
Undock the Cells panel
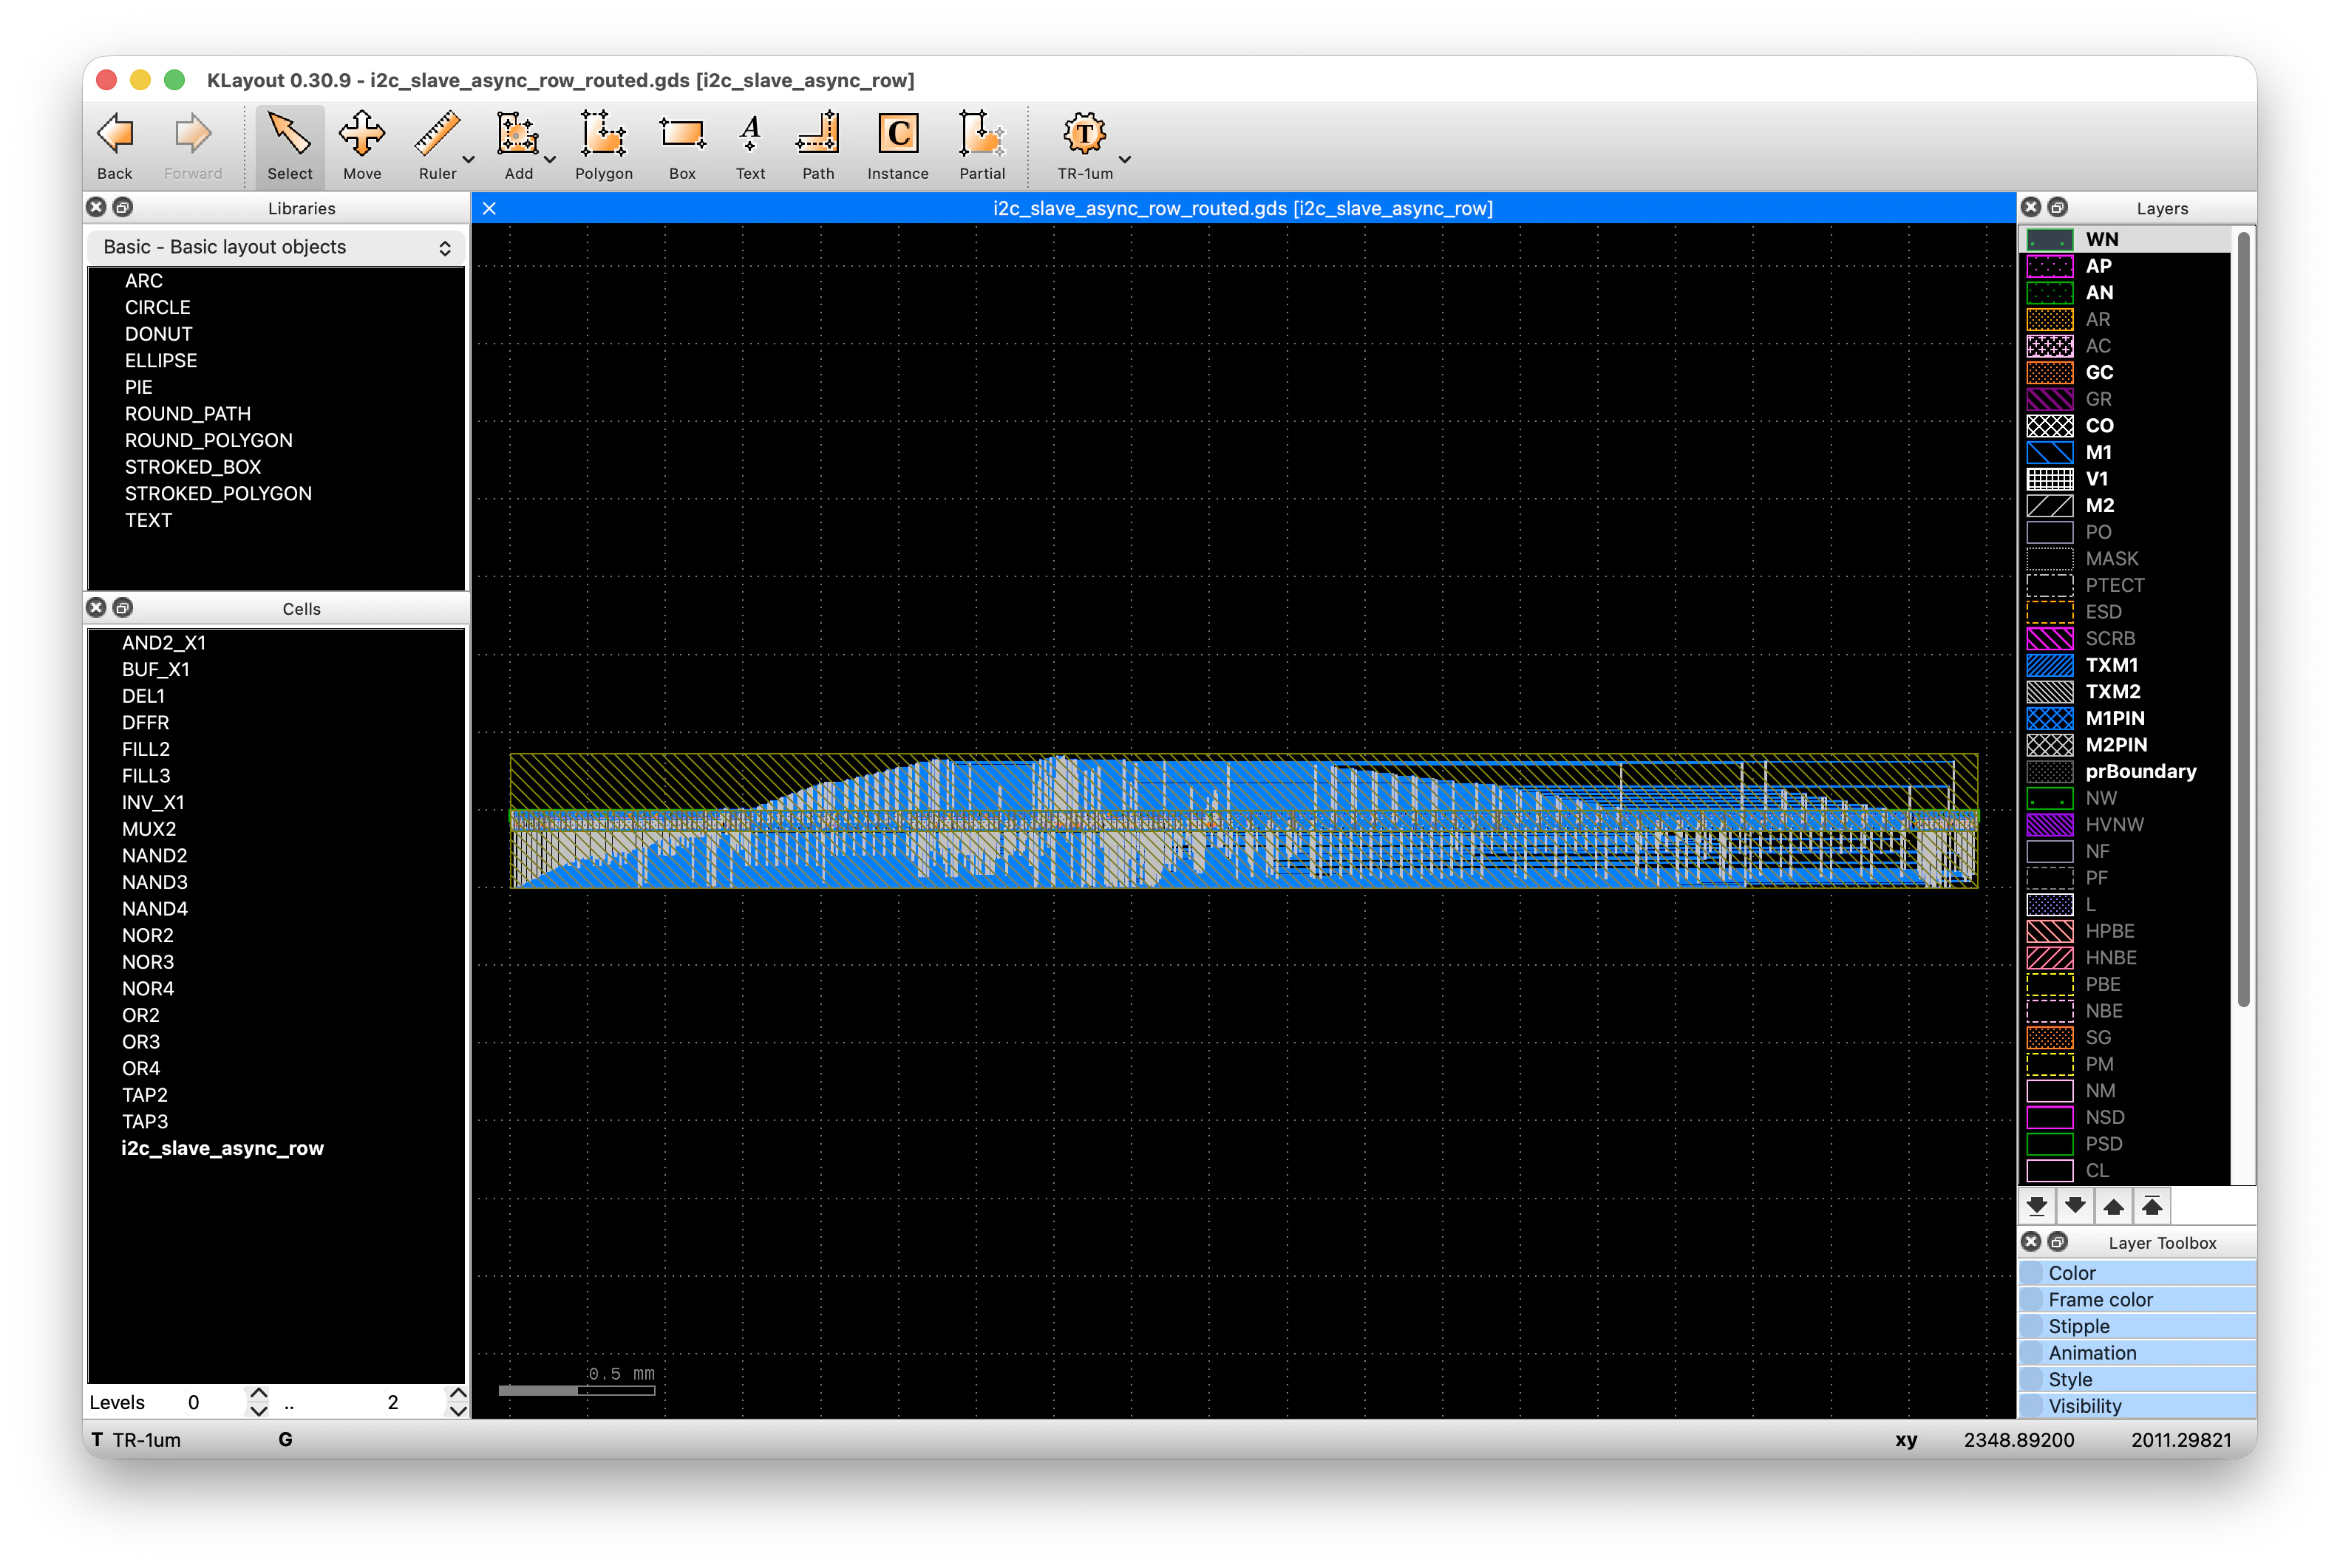(x=123, y=608)
